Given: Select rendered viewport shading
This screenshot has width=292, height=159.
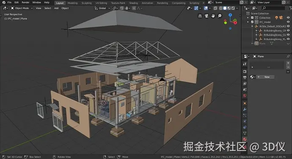Looking at the screenshot, I should point(233,8).
